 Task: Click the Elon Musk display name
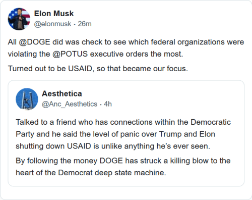click(54, 14)
